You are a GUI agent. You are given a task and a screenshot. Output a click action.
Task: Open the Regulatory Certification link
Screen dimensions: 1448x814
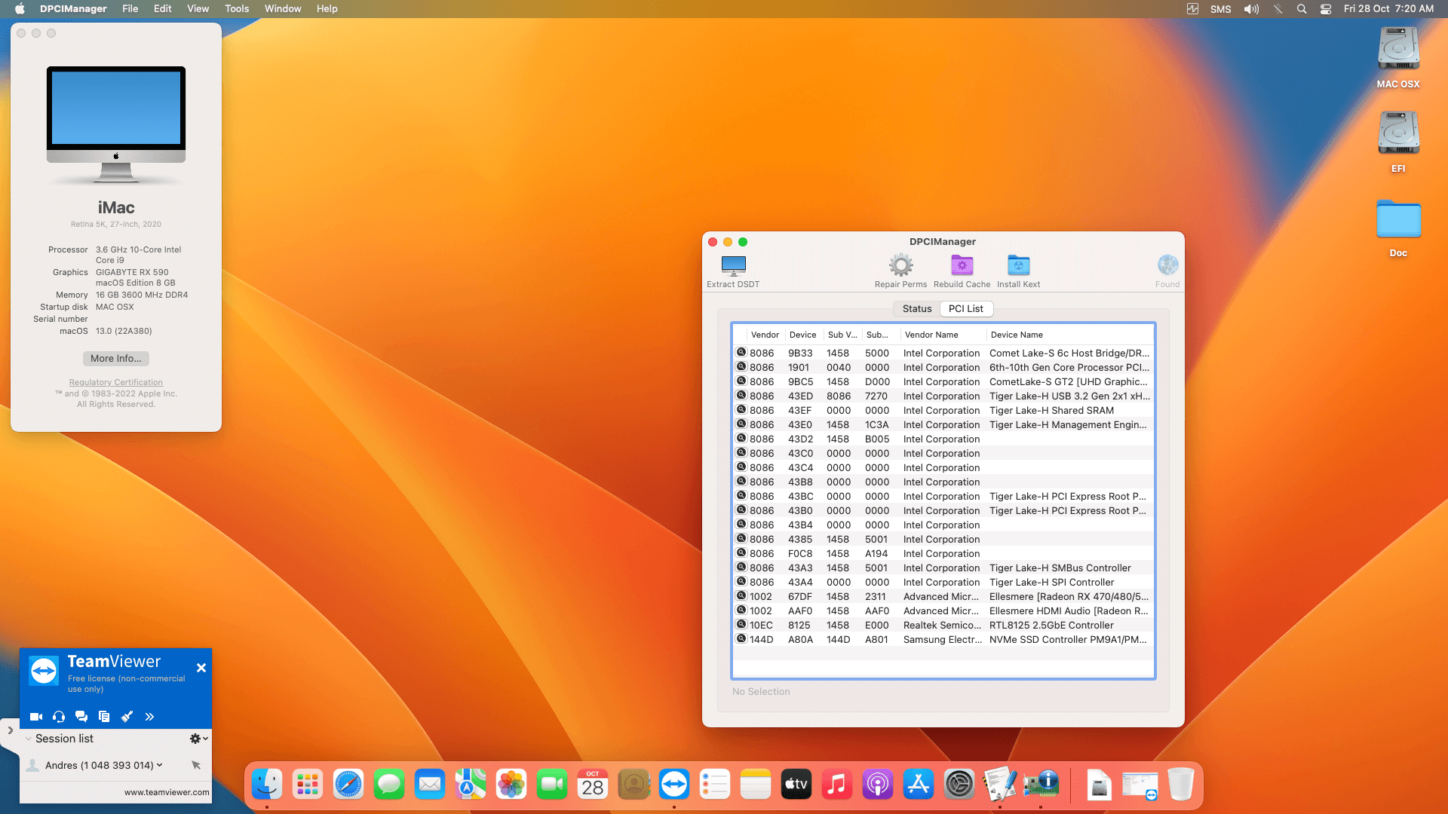[x=115, y=383]
